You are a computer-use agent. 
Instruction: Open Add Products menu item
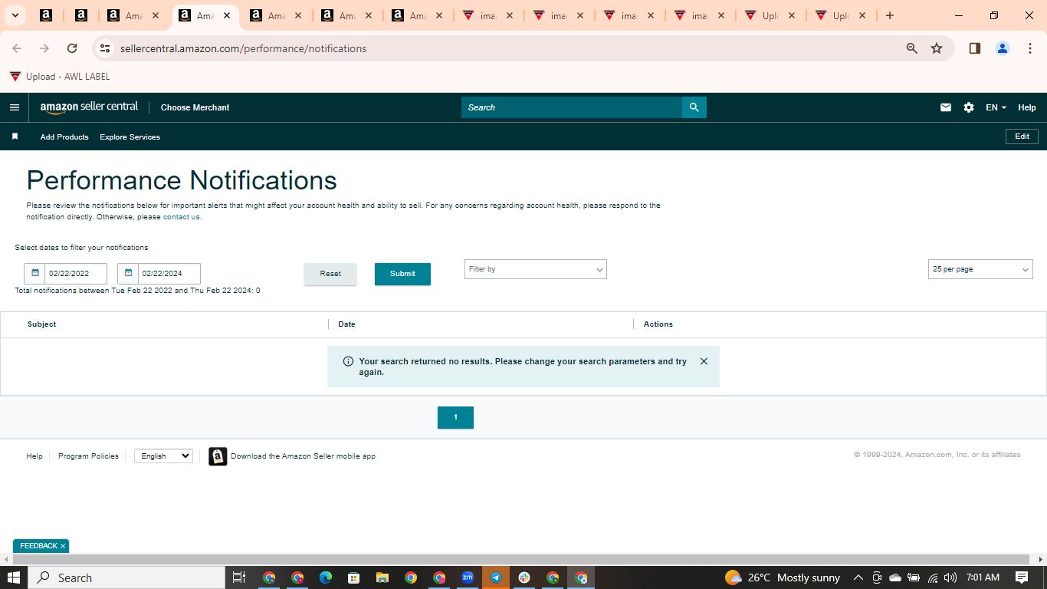tap(64, 137)
